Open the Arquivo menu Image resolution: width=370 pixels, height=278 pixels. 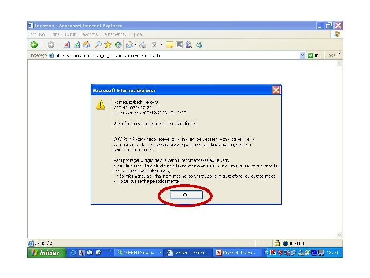tap(38, 34)
